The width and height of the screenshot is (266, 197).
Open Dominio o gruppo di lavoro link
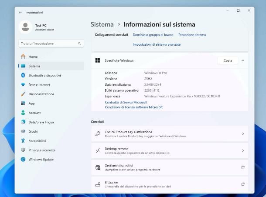[153, 35]
